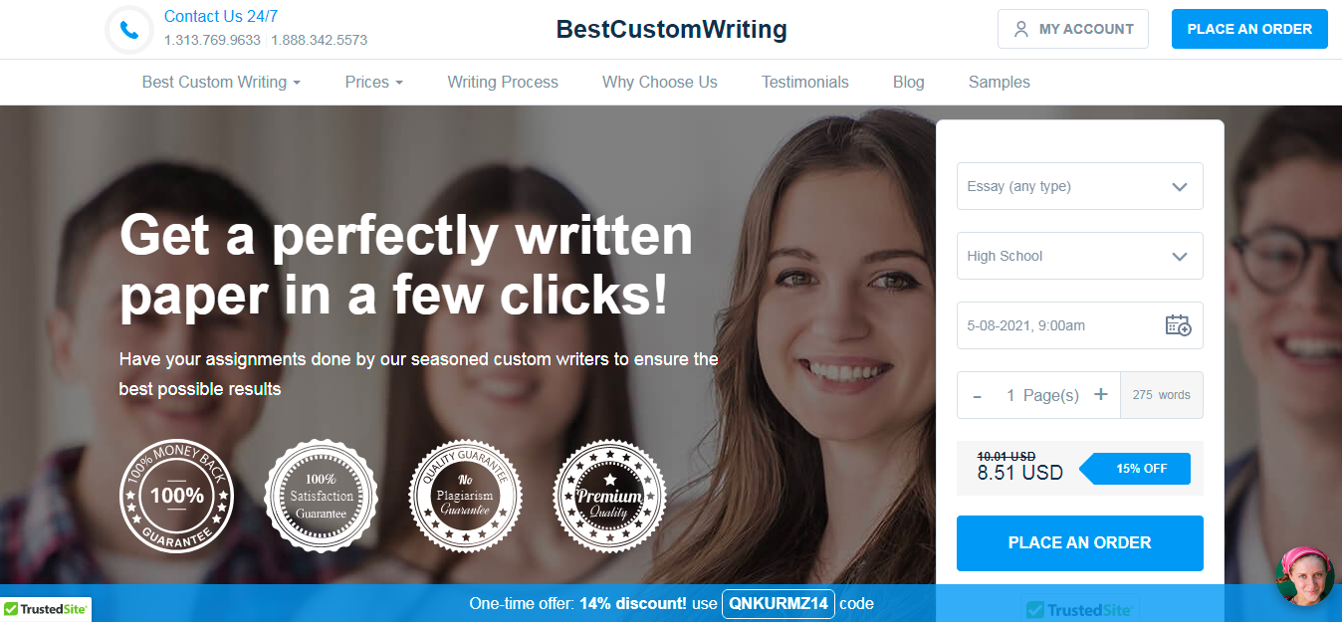Expand the Prices menu
1342x622 pixels.
(374, 83)
